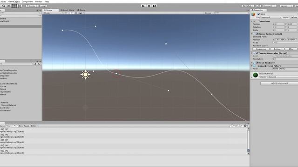Open the Assets menu
This screenshot has width=298, height=167.
(x=3, y=1)
